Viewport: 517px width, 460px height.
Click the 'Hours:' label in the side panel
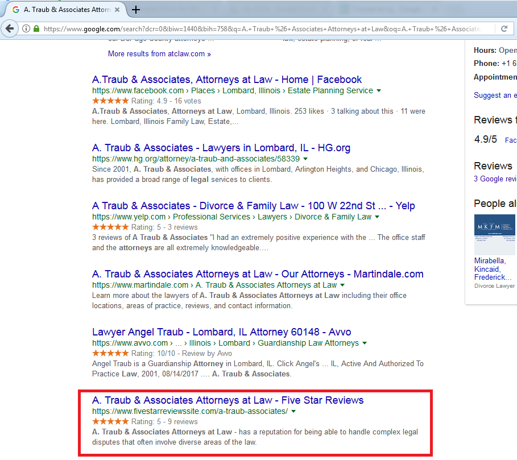click(485, 51)
